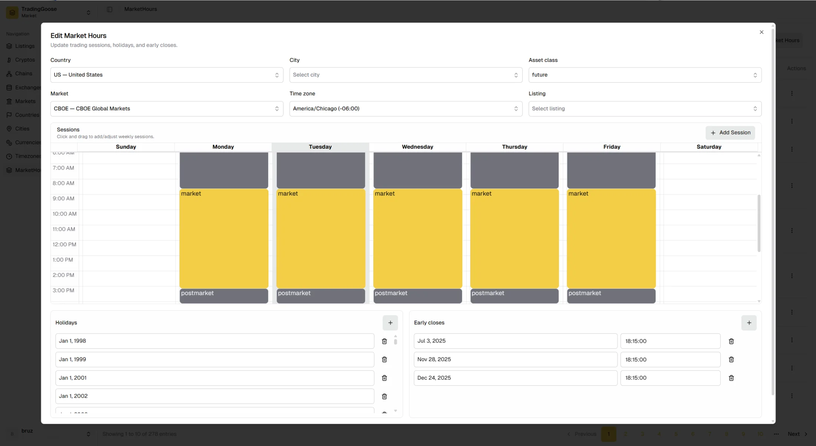This screenshot has height=446, width=816.
Task: Edit the Jan 1, 2002 holiday date
Action: (x=215, y=396)
